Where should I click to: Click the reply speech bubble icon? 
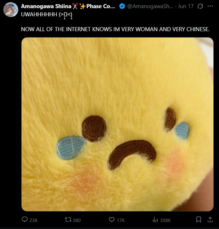[25, 219]
